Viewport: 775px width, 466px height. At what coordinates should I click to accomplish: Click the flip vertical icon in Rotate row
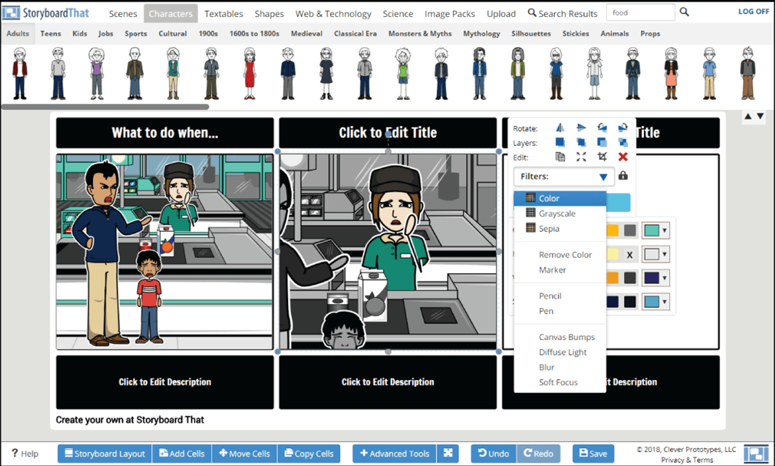[581, 128]
